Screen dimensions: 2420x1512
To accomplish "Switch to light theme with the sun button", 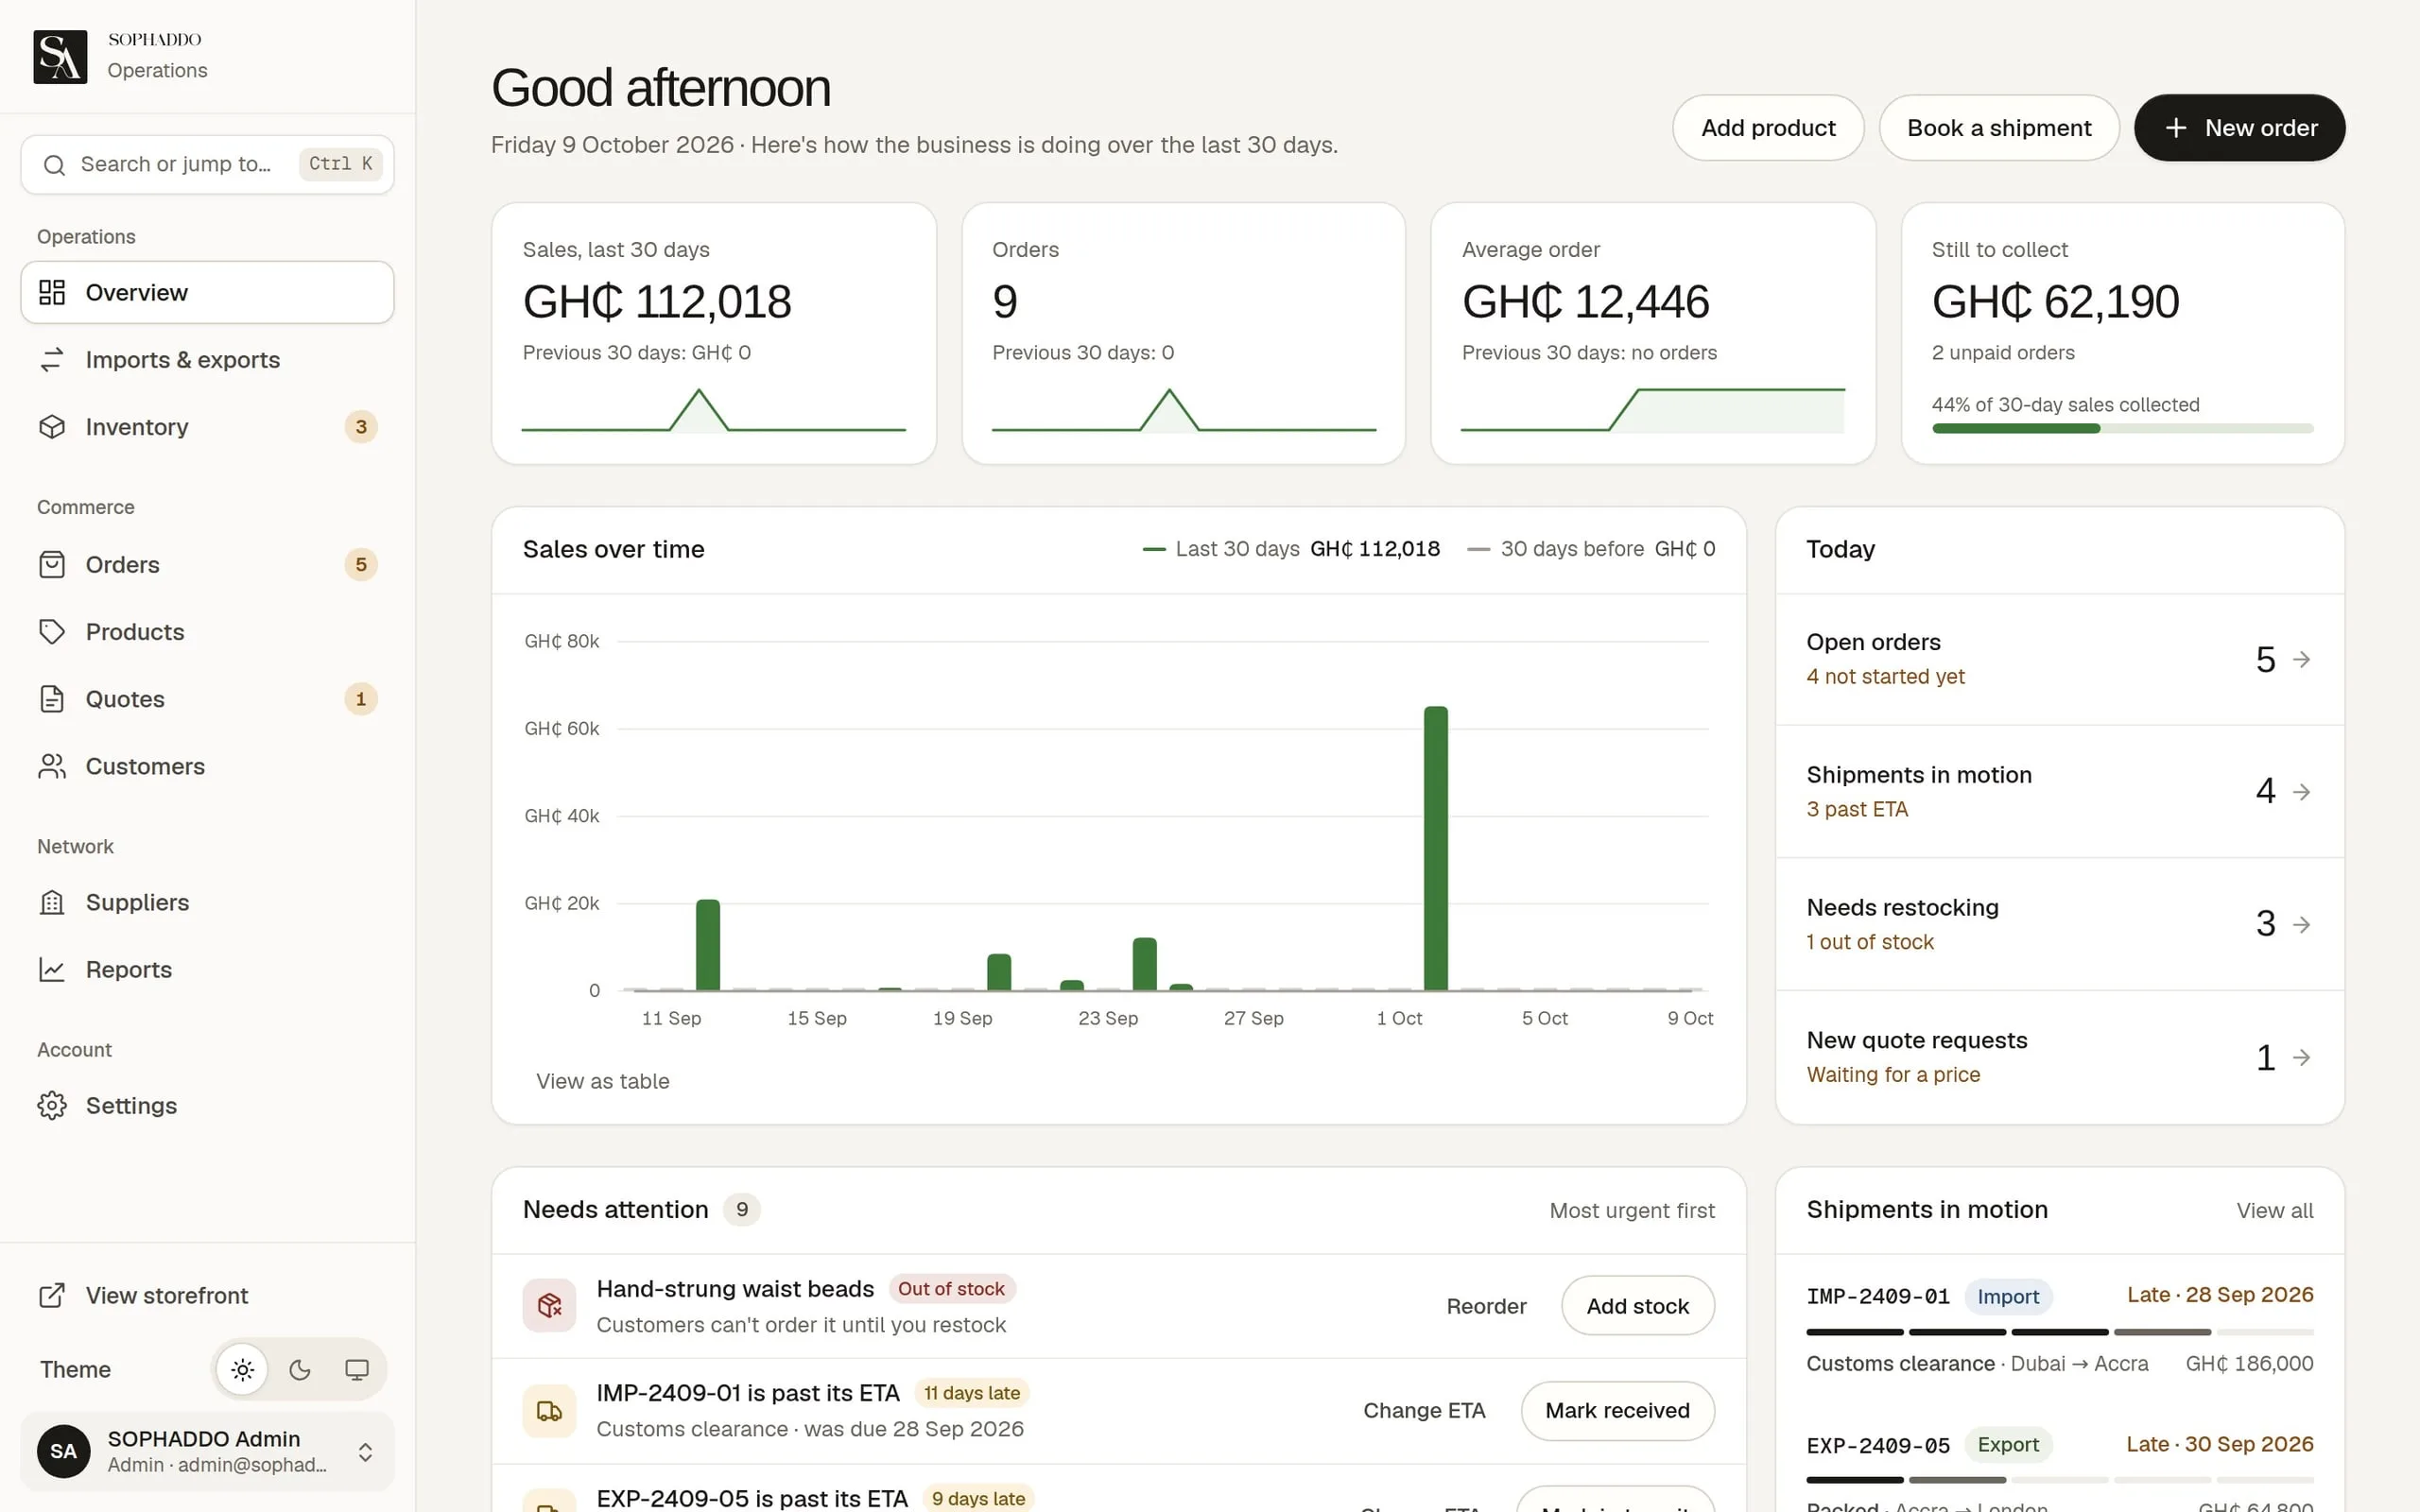I will (242, 1369).
